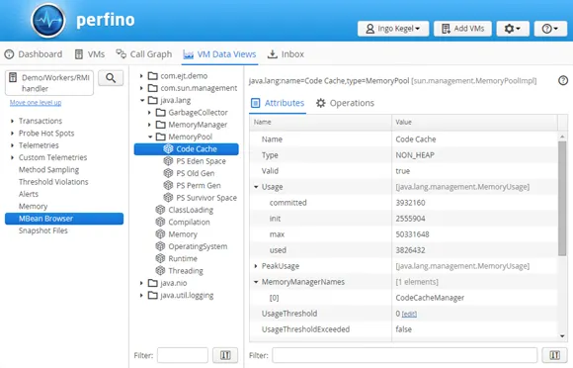Switch to the Attributes tab
The image size is (573, 368).
coord(278,103)
